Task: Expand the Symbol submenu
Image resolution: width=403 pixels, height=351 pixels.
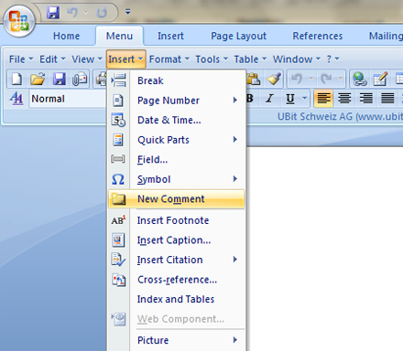Action: tap(177, 179)
